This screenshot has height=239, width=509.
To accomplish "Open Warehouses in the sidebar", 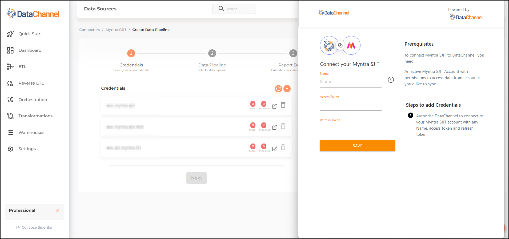I will 31,133.
